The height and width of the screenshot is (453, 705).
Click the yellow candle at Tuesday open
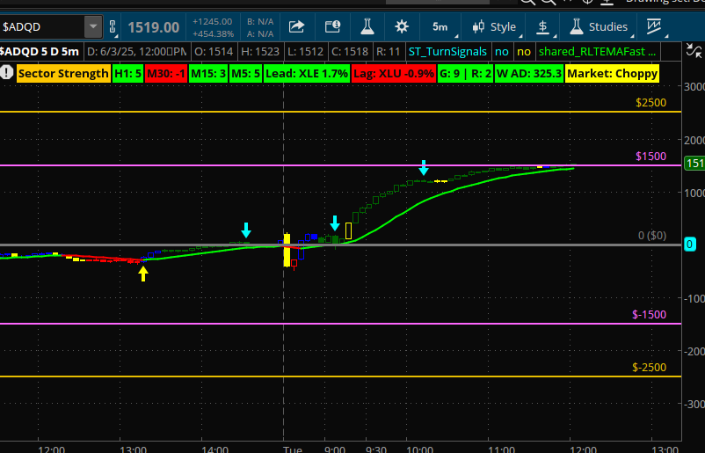click(x=287, y=250)
